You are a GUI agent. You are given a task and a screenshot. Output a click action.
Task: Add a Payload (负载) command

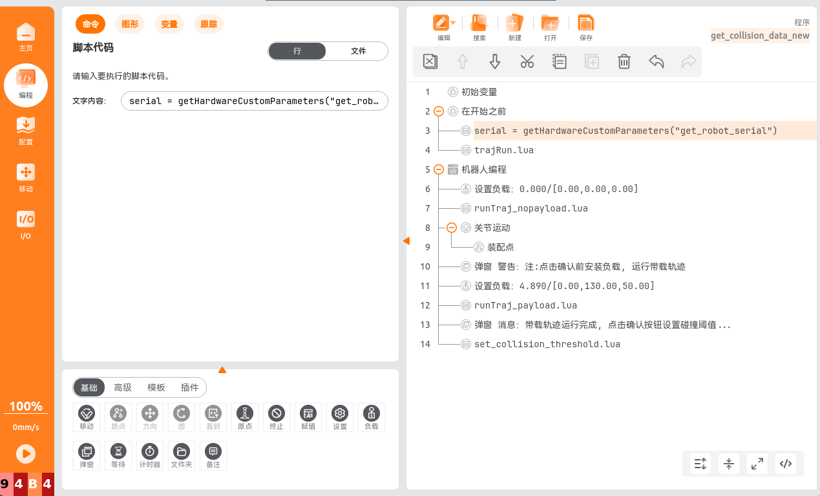(x=371, y=417)
